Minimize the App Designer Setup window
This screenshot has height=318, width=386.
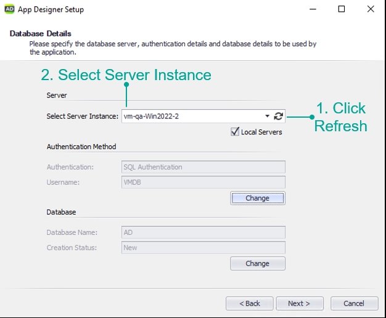click(x=313, y=9)
